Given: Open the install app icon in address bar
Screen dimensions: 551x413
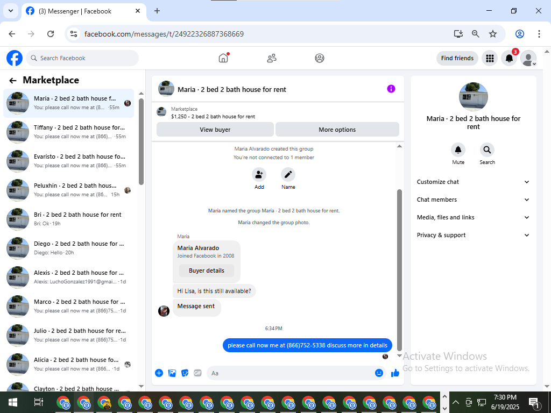Looking at the screenshot, I should (x=458, y=34).
